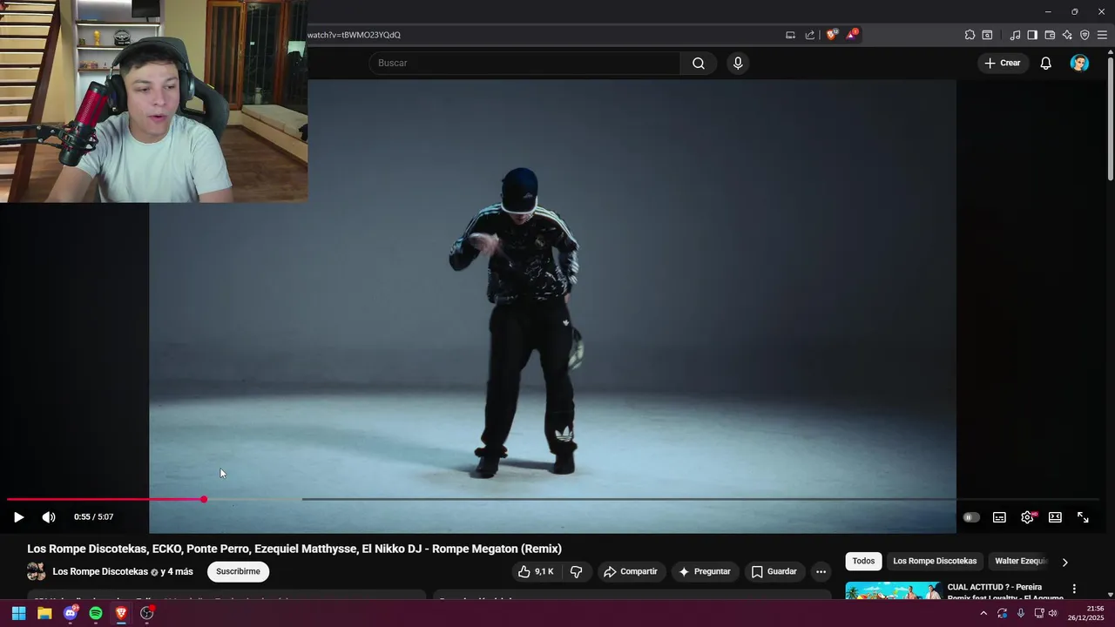Open the Crear create menu
1115x627 pixels.
(1003, 63)
